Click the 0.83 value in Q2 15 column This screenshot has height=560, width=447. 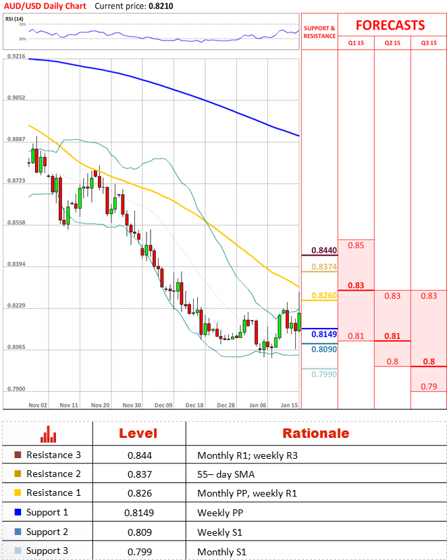click(392, 296)
